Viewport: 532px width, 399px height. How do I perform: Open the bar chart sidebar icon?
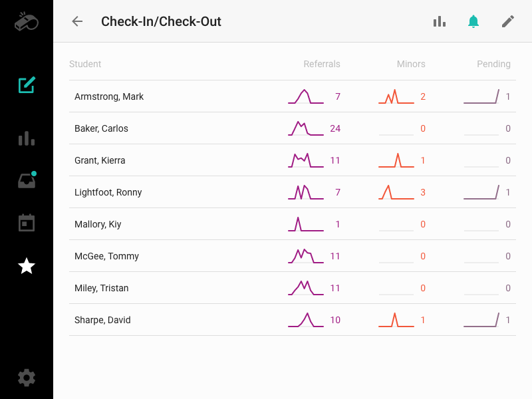[27, 138]
